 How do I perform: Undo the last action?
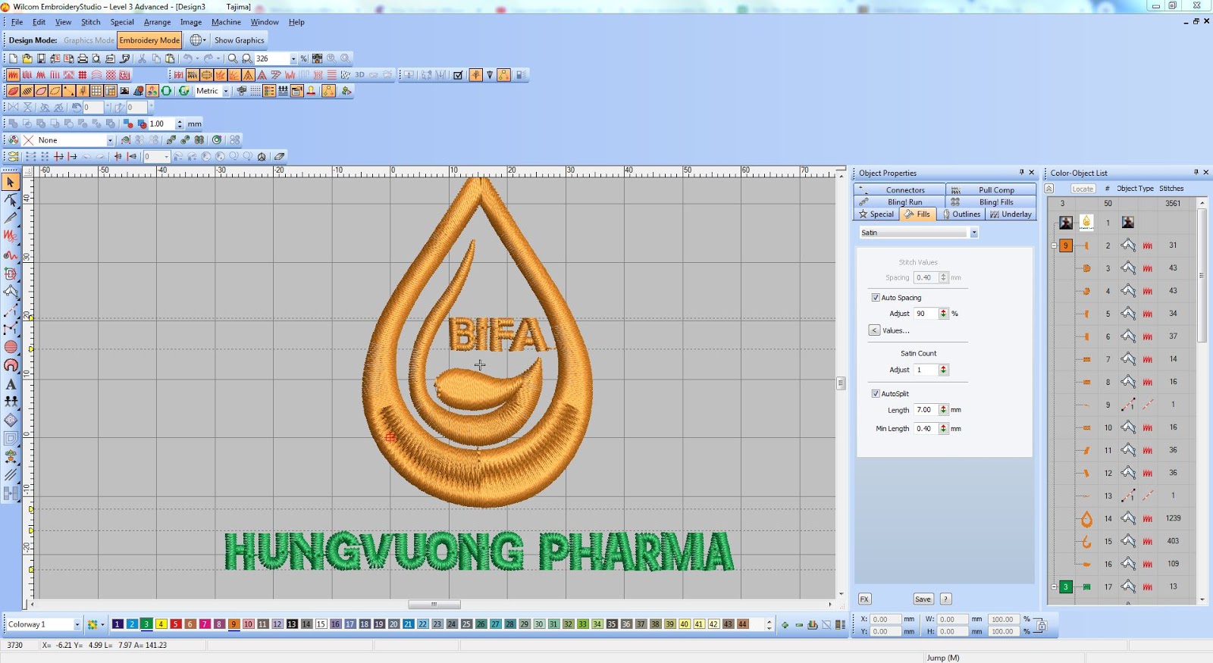(187, 58)
